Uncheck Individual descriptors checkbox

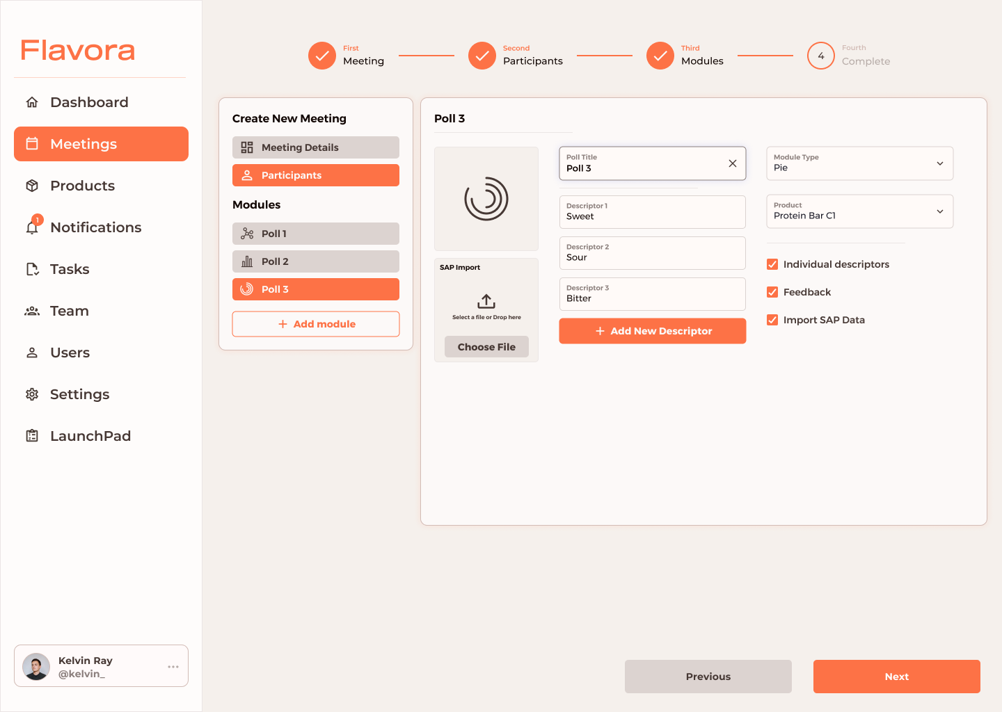click(x=772, y=264)
